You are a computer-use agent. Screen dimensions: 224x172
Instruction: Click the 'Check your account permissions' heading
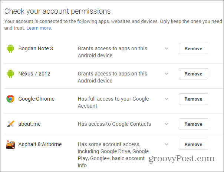[x=57, y=11]
